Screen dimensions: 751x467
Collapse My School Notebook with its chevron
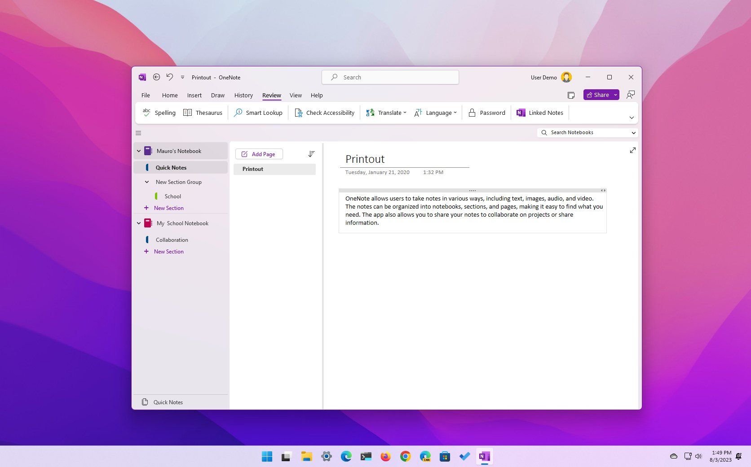(x=138, y=223)
